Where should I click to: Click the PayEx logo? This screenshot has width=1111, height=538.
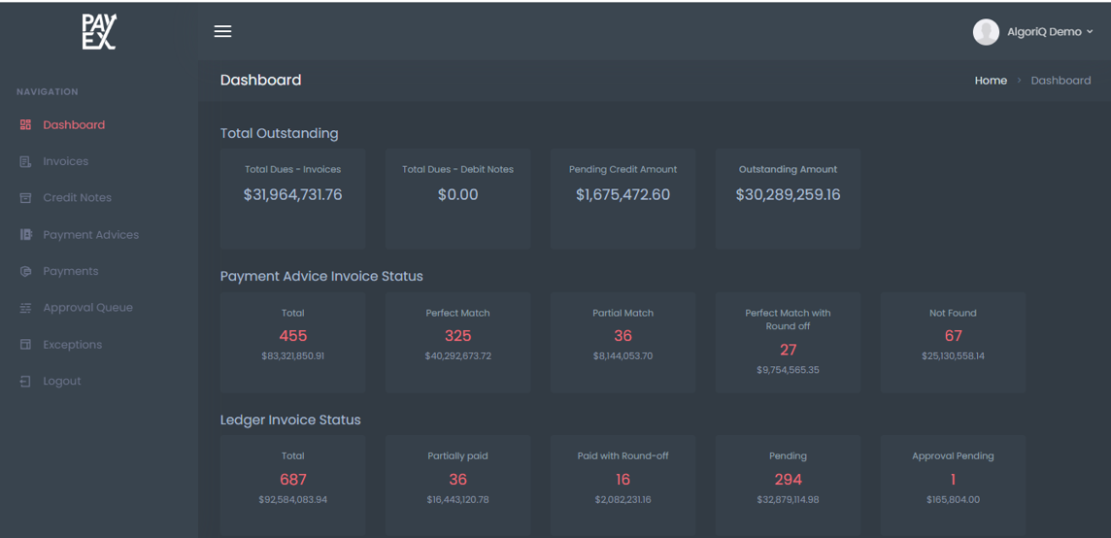(99, 32)
